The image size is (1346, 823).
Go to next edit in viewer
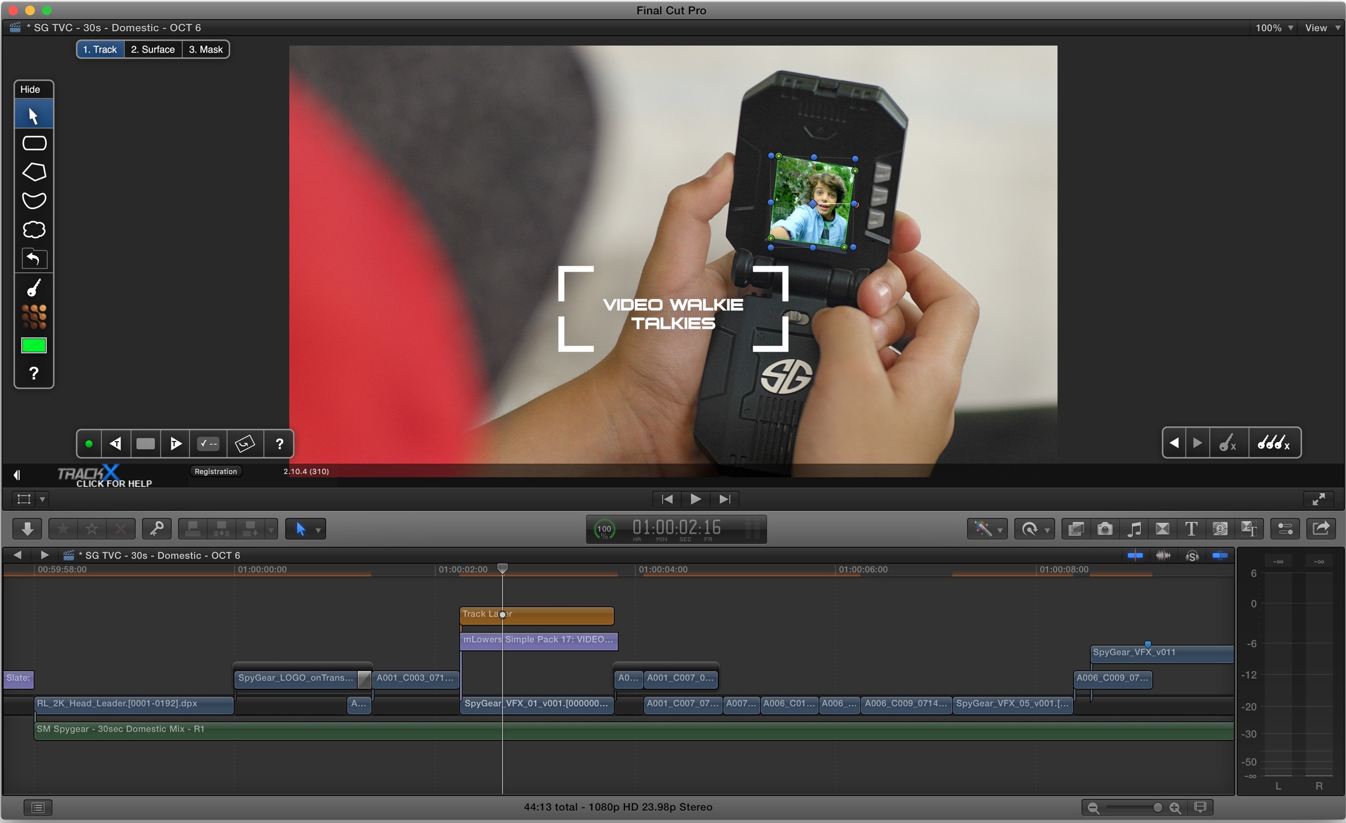coord(724,499)
